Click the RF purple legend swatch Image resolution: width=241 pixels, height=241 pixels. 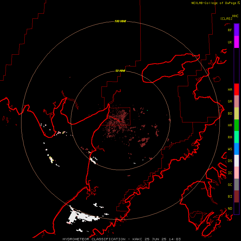[x=236, y=30]
